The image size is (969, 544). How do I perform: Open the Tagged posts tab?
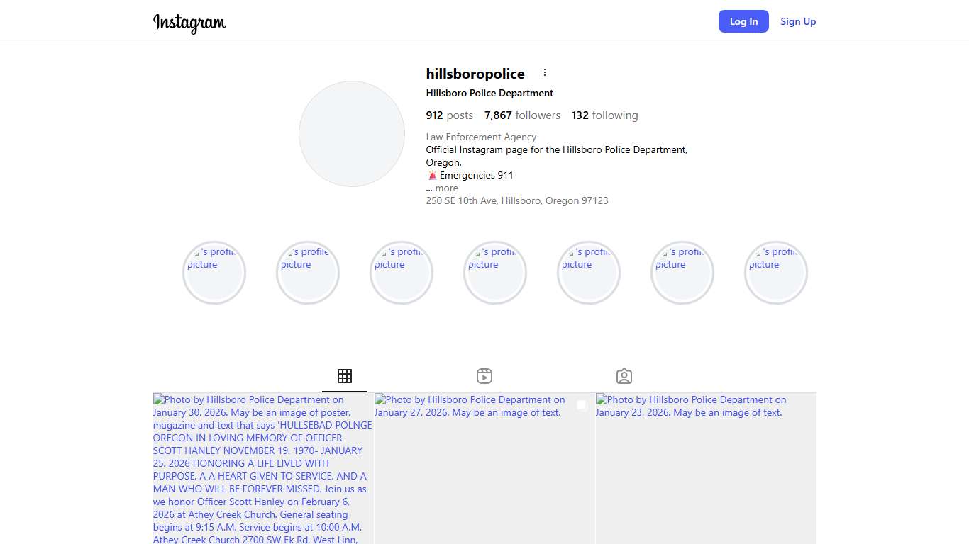624,376
